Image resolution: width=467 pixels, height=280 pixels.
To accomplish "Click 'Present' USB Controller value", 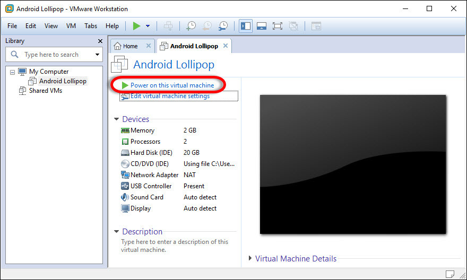I will (194, 186).
